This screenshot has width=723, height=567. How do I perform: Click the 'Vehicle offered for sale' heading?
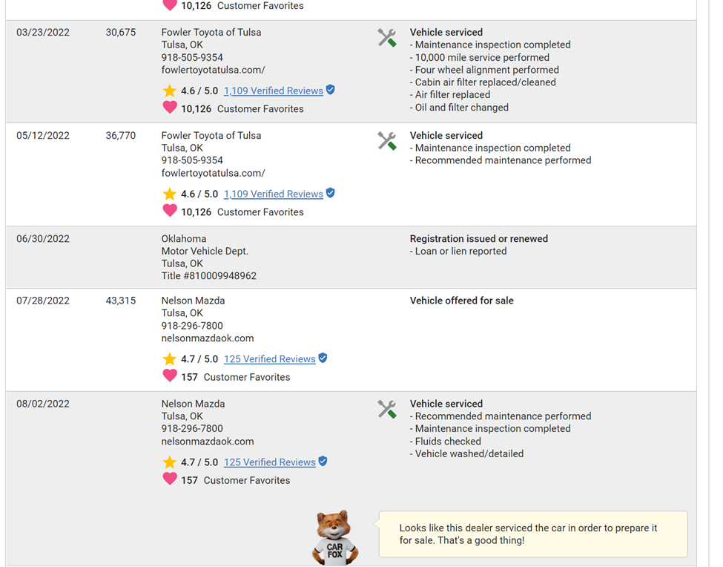click(x=461, y=301)
